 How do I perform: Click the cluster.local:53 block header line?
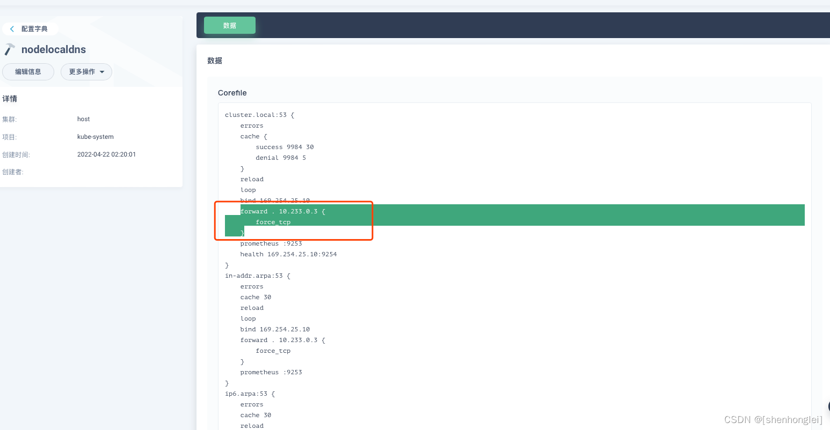pos(259,114)
